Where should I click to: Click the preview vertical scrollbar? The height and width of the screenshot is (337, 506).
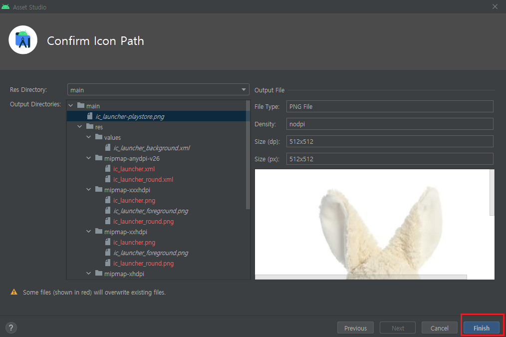tap(492, 192)
